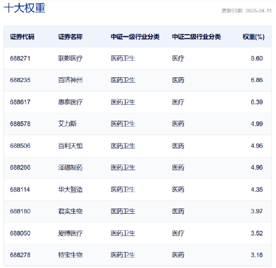Click 医药卫生 in the 华大智造 row
The width and height of the screenshot is (276, 268).
[123, 190]
